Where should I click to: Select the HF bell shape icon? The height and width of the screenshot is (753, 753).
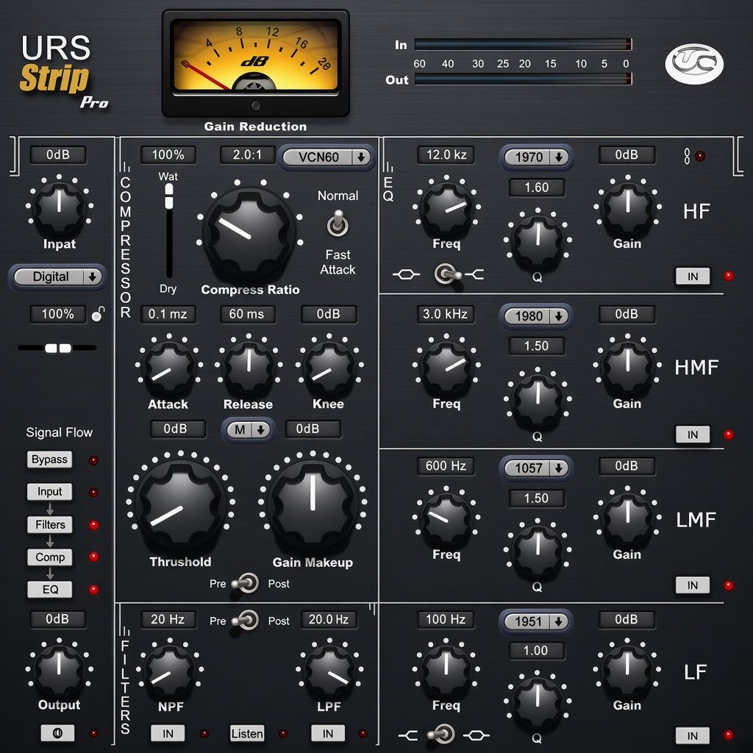[406, 275]
